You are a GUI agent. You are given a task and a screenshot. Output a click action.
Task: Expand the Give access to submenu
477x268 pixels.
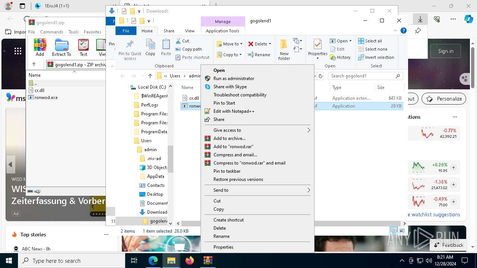tap(258, 130)
